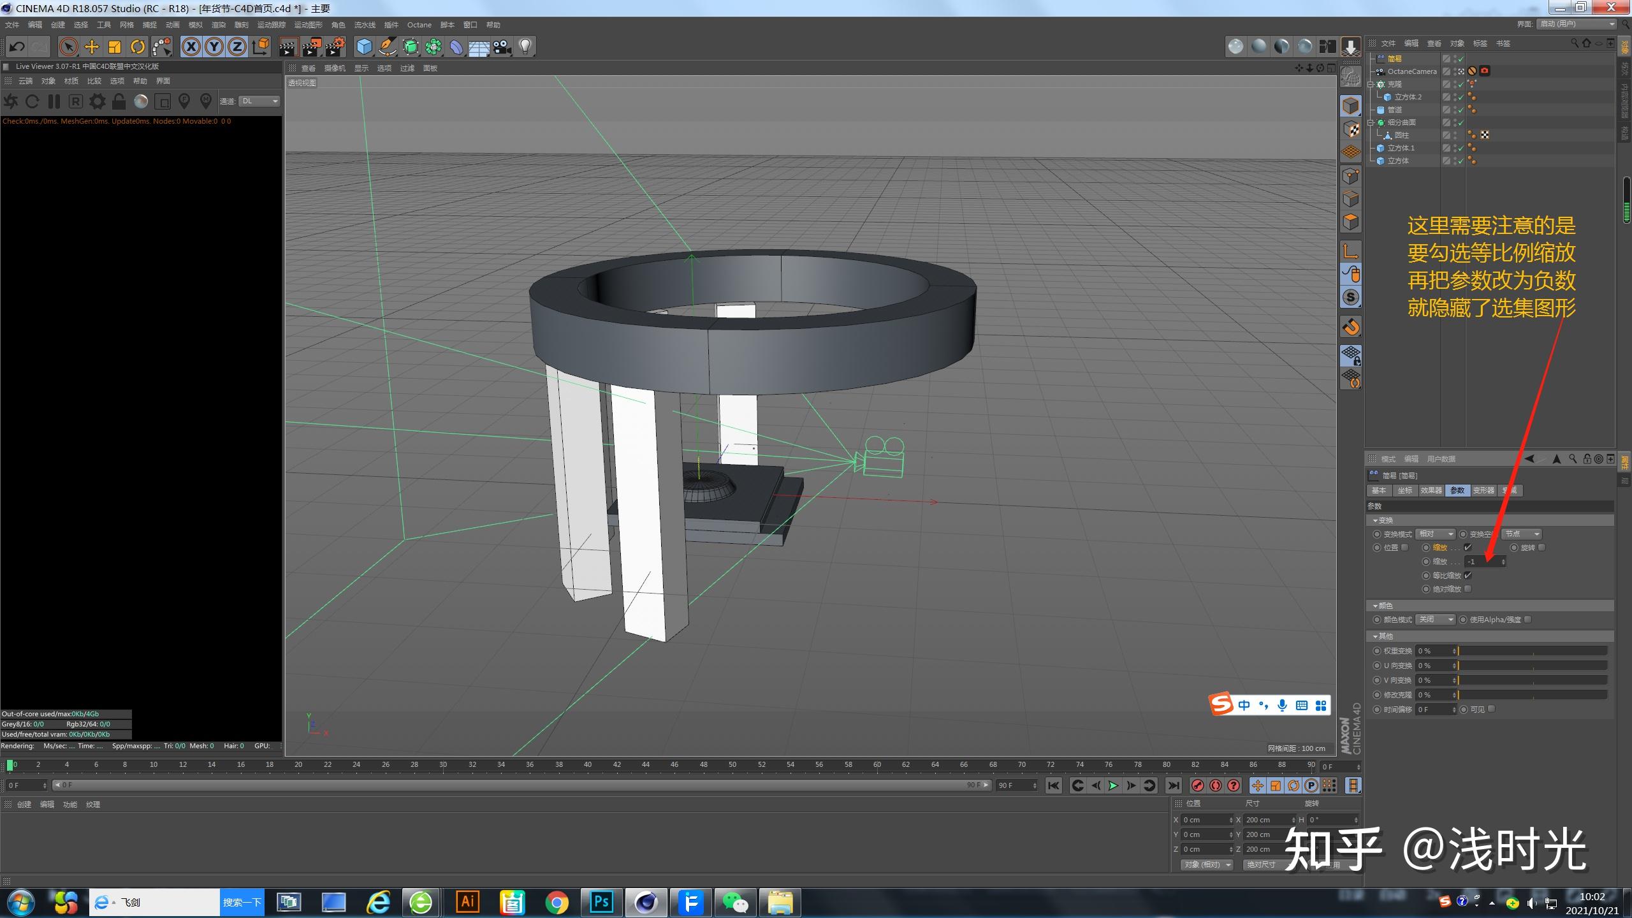The image size is (1632, 918).
Task: Switch to the 效果器 tab in attributes
Action: point(1431,490)
